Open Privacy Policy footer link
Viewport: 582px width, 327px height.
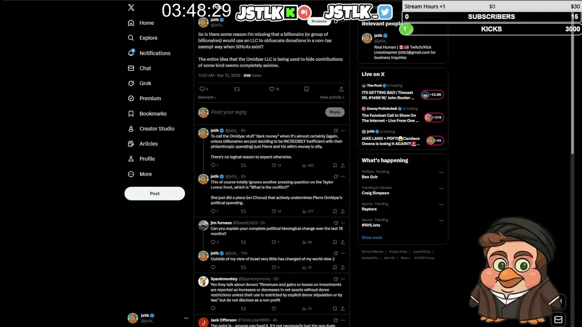pos(398,252)
